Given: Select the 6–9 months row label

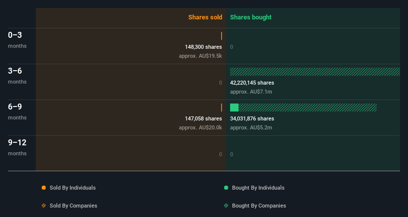Looking at the screenshot, I should (x=17, y=112).
